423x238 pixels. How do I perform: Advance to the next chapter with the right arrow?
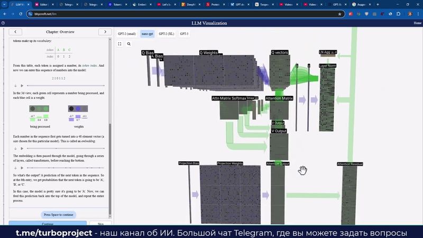tap(105, 32)
